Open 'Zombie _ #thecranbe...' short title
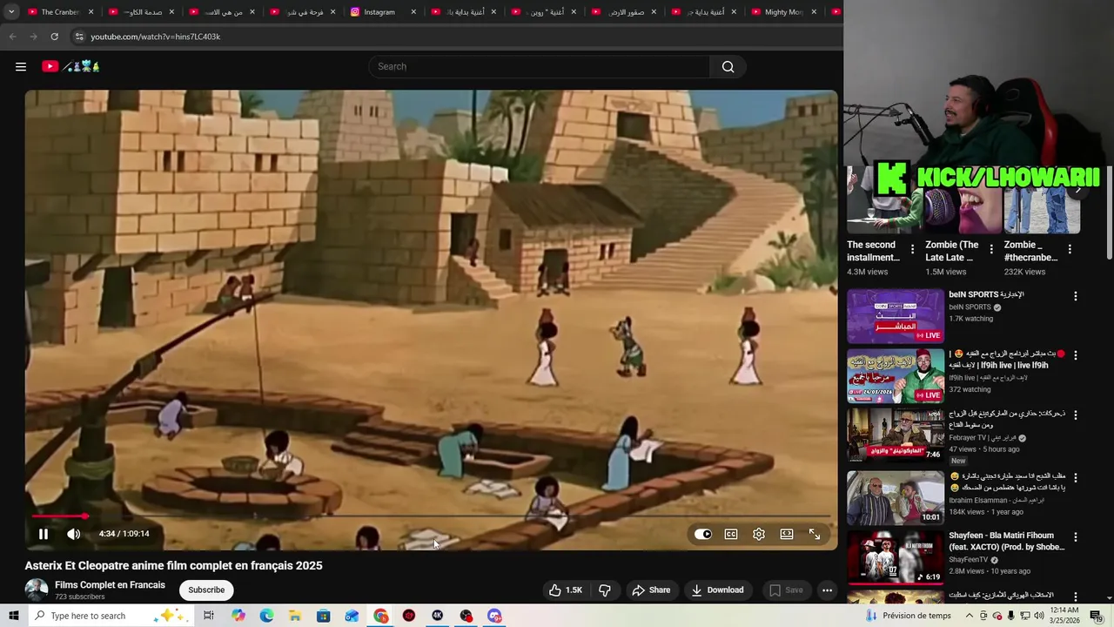Viewport: 1114px width, 627px height. tap(1031, 251)
